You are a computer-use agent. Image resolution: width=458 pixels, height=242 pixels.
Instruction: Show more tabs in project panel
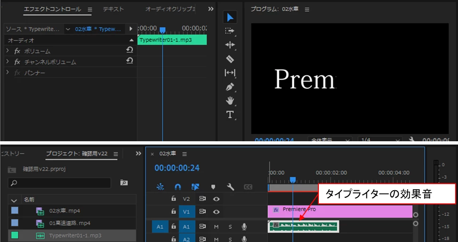139,153
